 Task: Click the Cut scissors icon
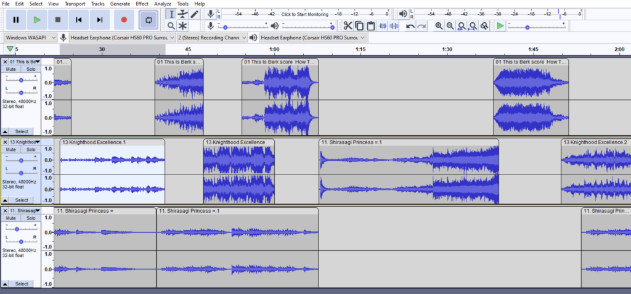pos(348,26)
